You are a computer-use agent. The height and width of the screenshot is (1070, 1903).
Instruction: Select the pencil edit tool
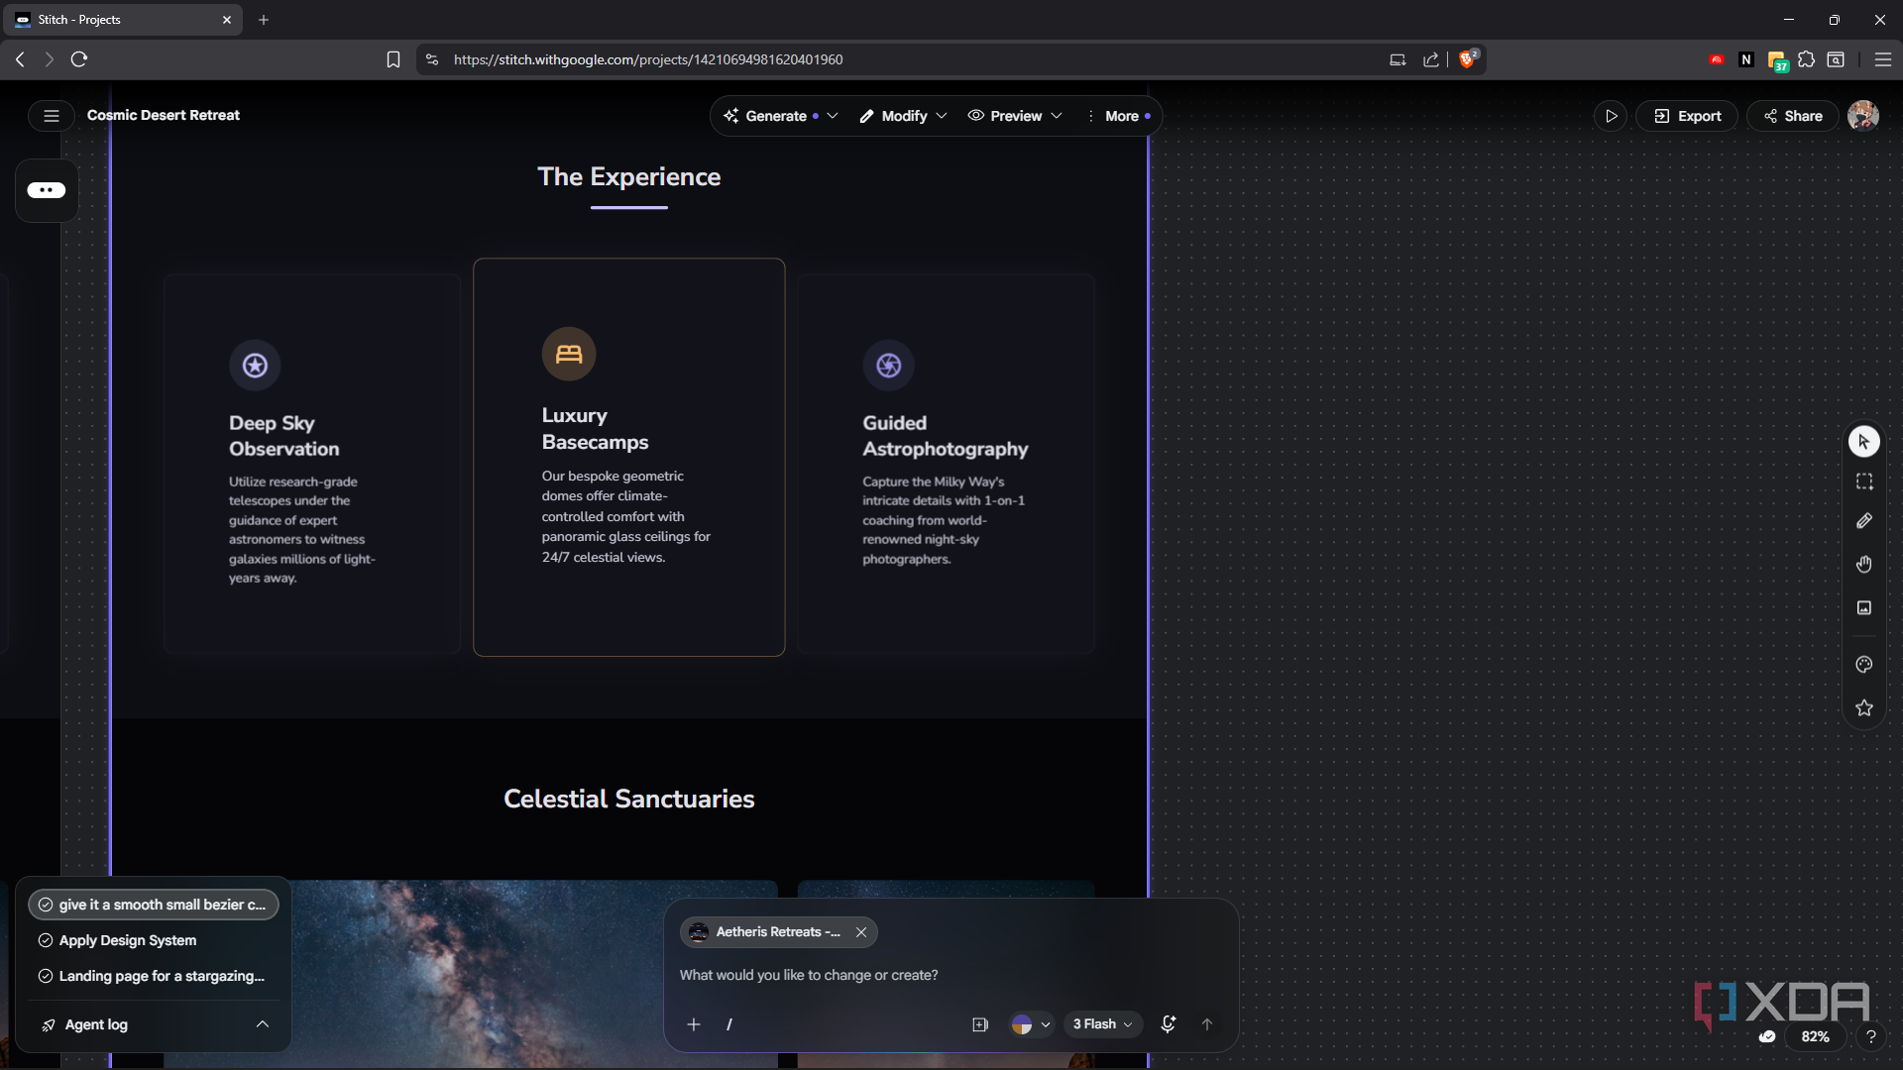(x=1863, y=521)
